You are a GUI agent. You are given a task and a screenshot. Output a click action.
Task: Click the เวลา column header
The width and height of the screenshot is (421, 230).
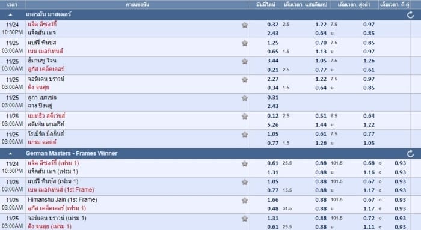[x=13, y=5]
